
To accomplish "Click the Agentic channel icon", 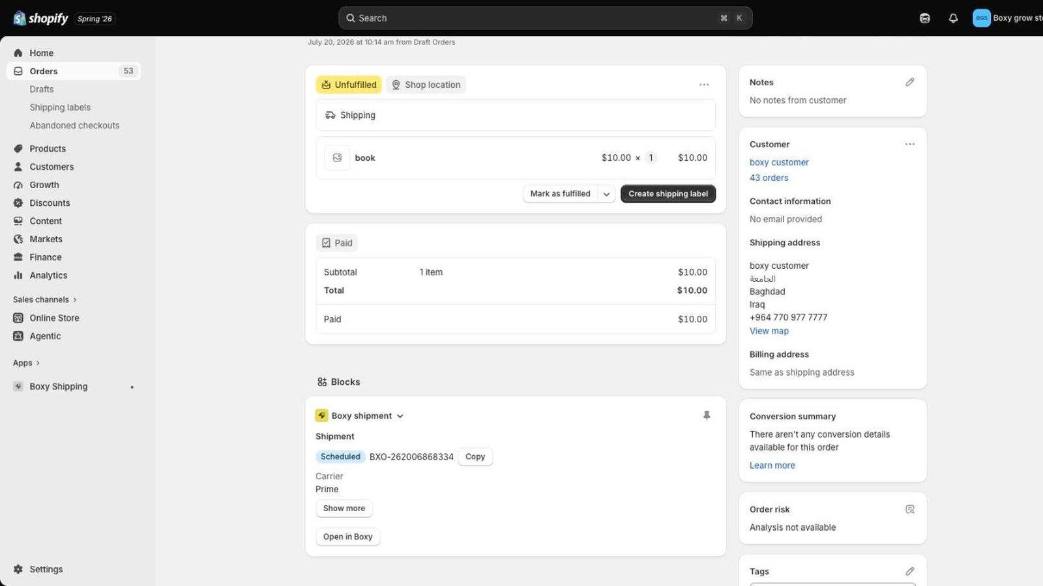I will coord(18,336).
